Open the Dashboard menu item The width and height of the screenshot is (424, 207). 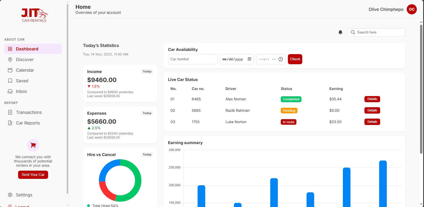33,49
